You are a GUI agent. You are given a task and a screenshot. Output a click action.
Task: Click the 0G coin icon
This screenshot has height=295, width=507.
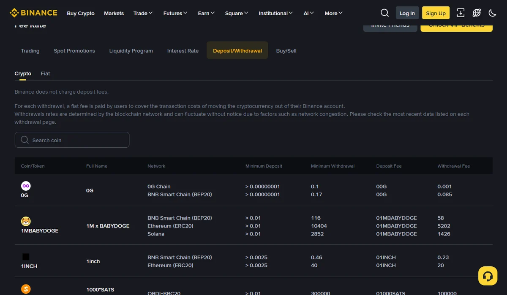[26, 186]
